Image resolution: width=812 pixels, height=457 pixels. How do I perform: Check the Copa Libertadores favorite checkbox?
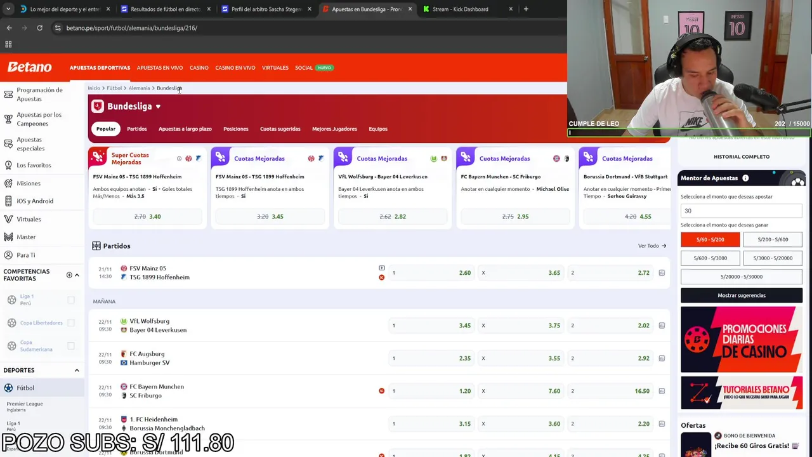pos(71,322)
